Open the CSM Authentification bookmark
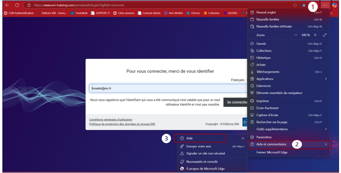This screenshot has width=341, height=173. [x=19, y=13]
